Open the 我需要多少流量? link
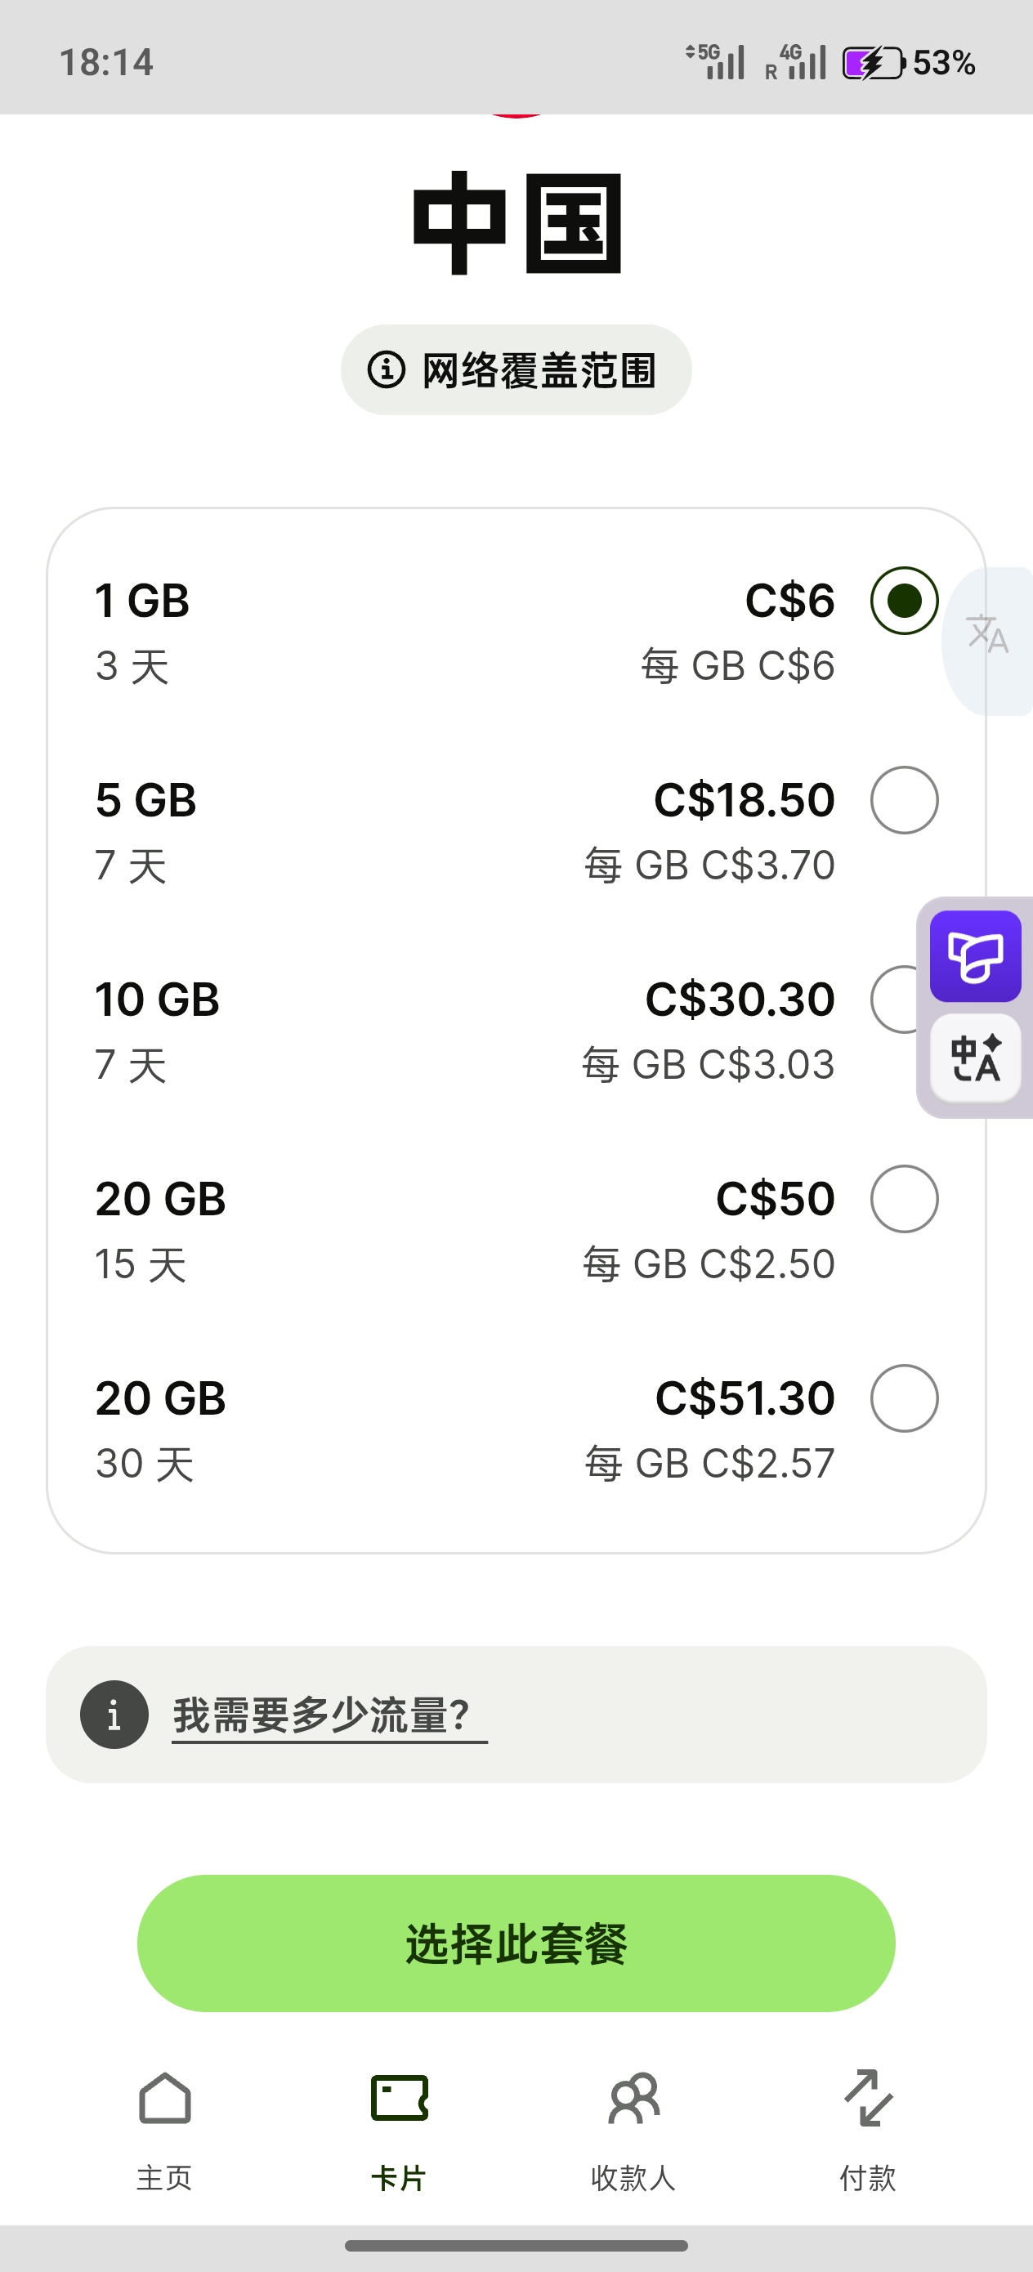This screenshot has height=2272, width=1033. click(x=329, y=1715)
